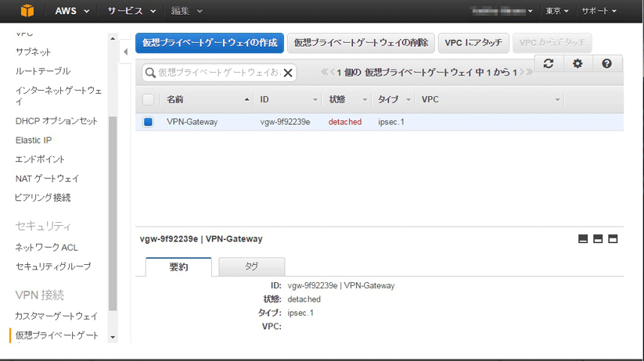This screenshot has width=644, height=361.
Task: Click the VPC にアタッチ button
Action: point(473,42)
